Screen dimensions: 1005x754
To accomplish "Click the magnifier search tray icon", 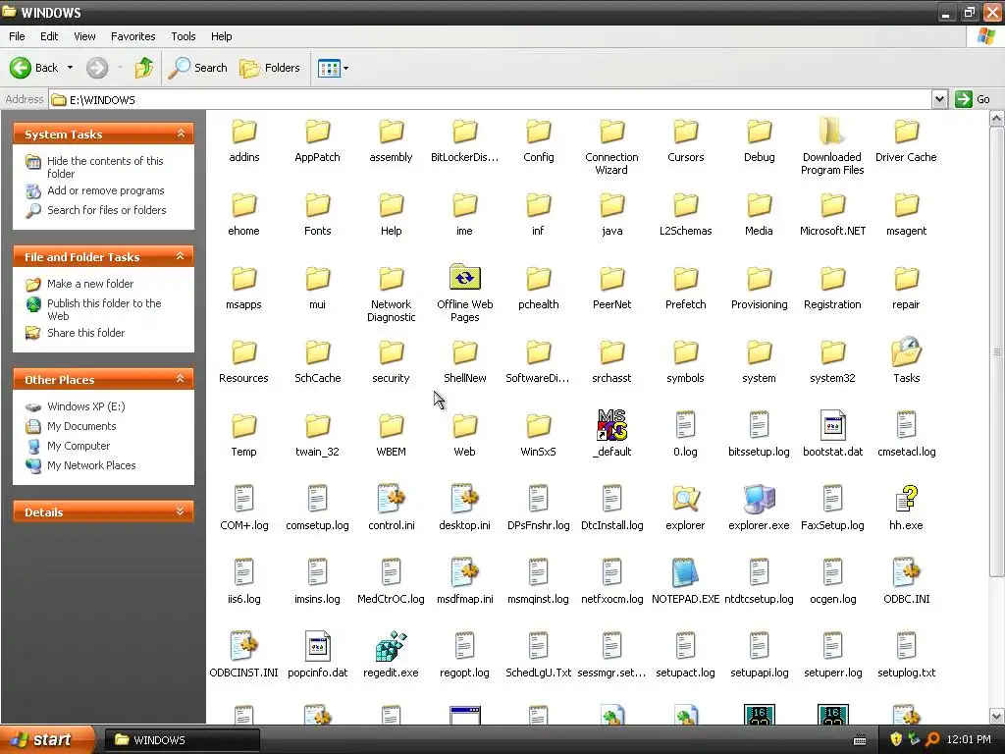I will (x=932, y=739).
